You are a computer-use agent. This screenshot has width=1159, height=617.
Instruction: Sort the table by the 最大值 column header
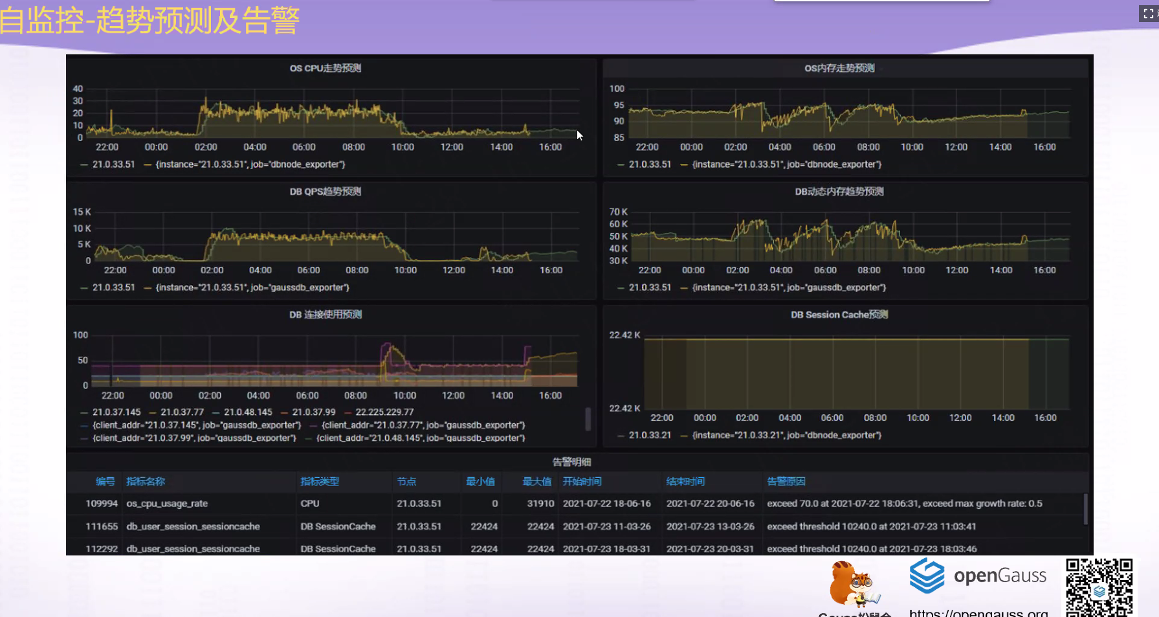click(x=537, y=482)
